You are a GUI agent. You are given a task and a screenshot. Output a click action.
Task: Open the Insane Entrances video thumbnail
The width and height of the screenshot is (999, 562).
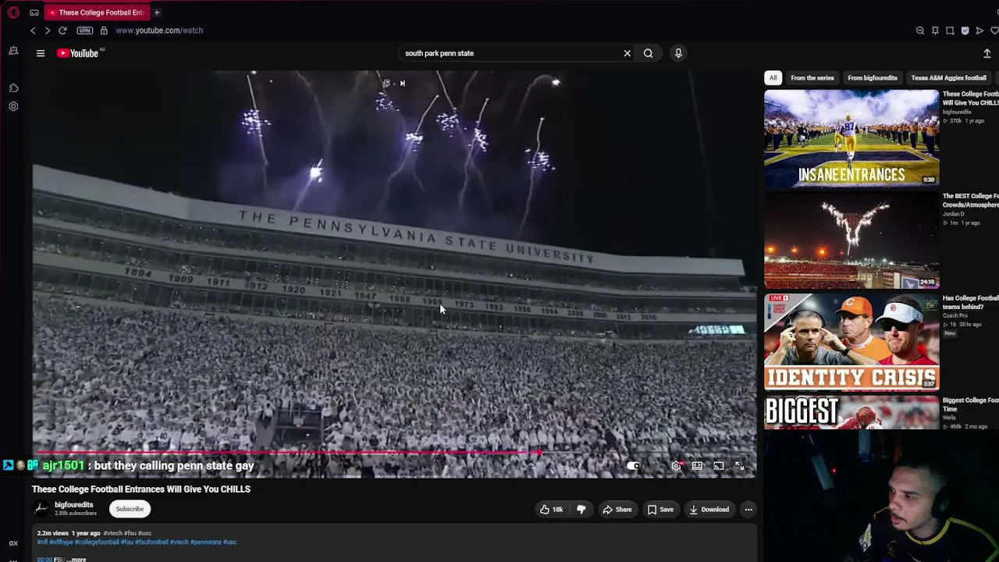[x=851, y=138]
